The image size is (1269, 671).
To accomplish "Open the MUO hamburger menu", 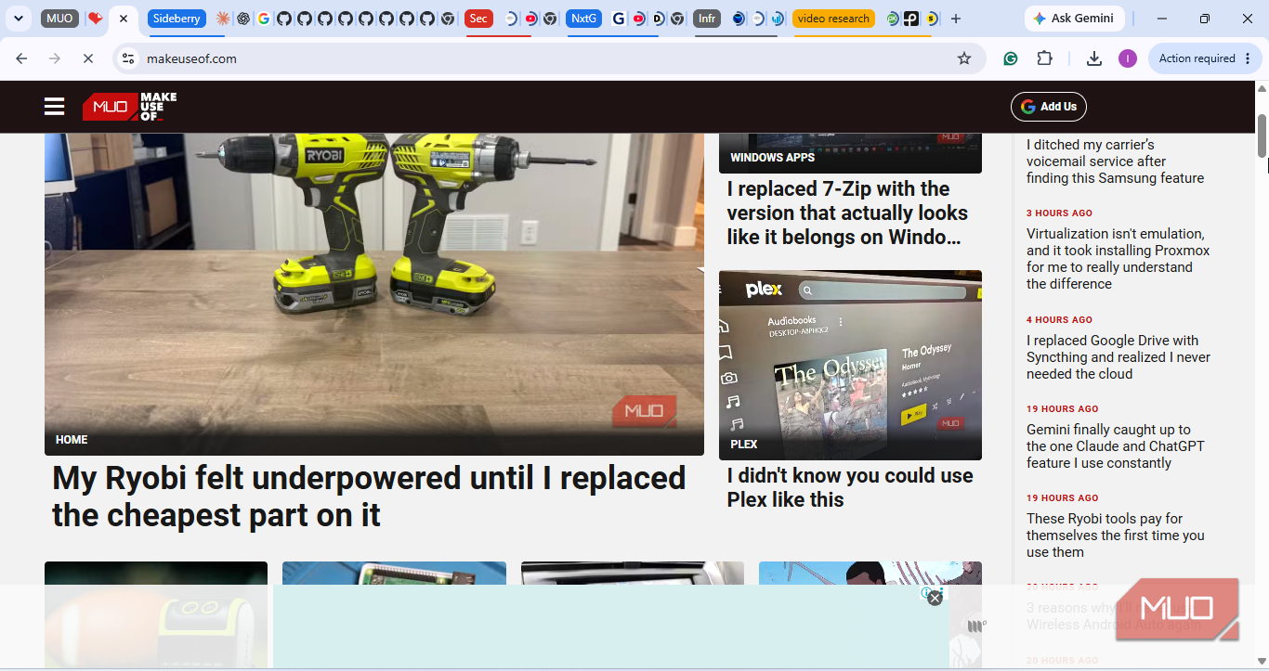I will pyautogui.click(x=55, y=107).
